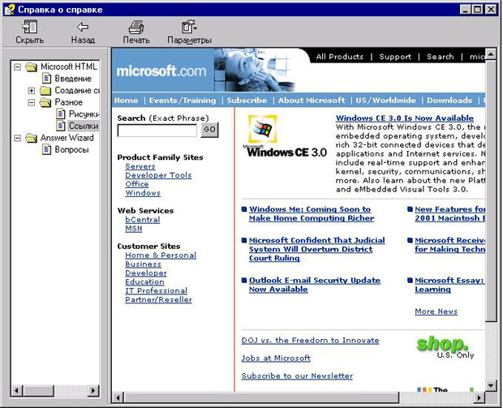Open the Home & Personal link
The width and height of the screenshot is (503, 408).
click(161, 256)
